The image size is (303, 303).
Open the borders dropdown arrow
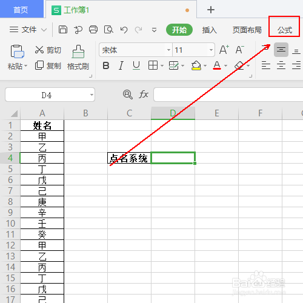[162, 65]
